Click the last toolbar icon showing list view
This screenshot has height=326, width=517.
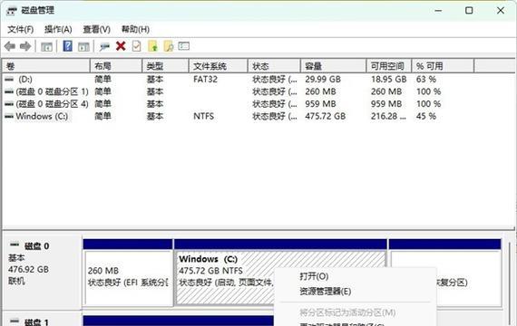[183, 46]
